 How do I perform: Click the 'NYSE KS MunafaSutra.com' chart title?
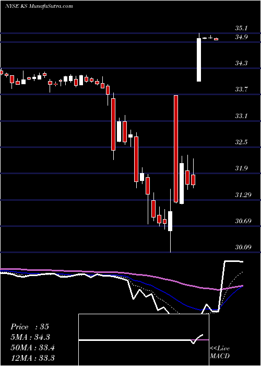pyautogui.click(x=39, y=6)
